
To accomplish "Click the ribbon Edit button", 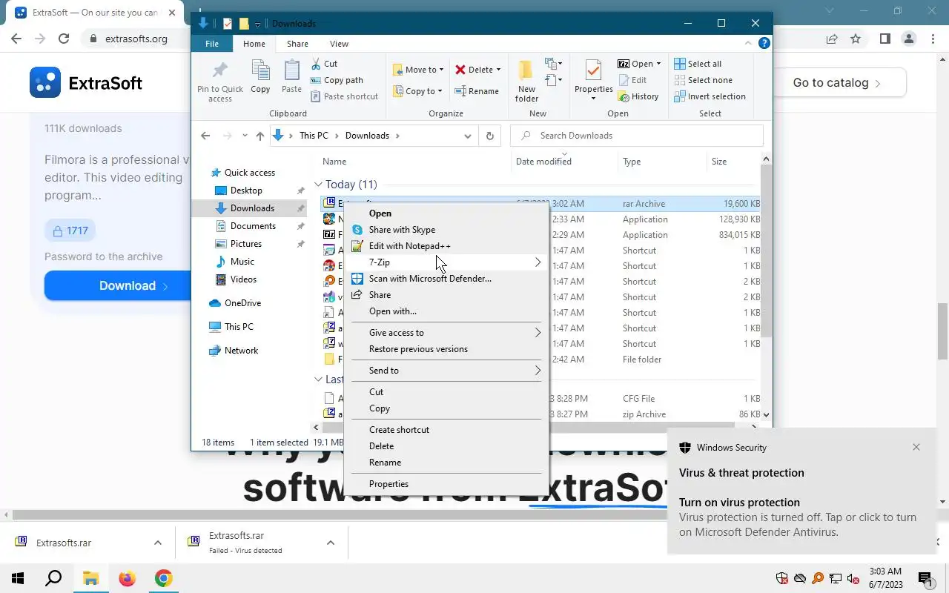I will tap(632, 80).
